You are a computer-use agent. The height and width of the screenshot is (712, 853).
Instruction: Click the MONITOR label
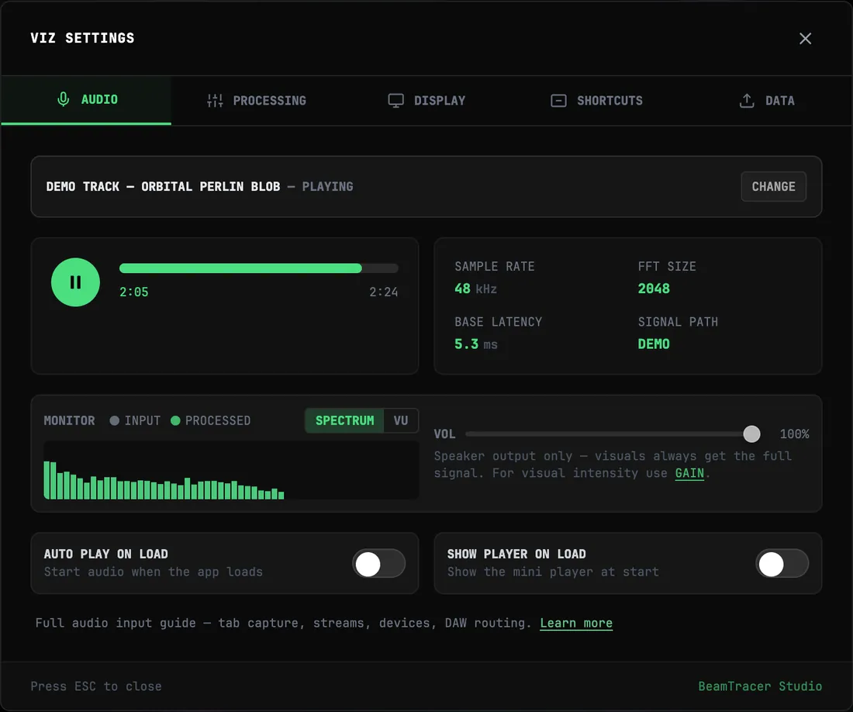[69, 420]
